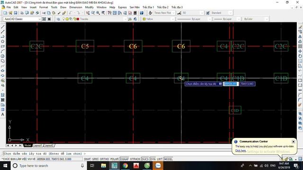Toggle ORTHO mode in status bar

coord(104,159)
